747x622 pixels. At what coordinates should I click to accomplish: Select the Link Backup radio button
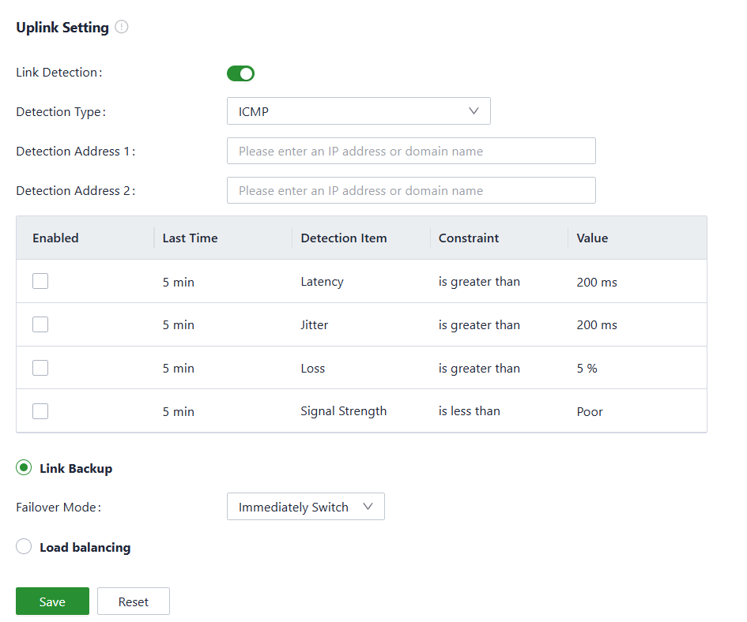(25, 468)
